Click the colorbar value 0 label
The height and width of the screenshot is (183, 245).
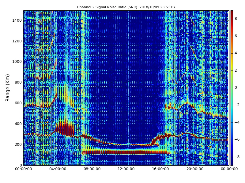pos(236,88)
